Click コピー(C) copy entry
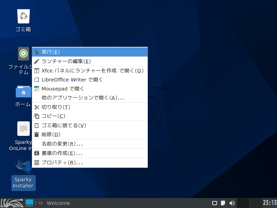 (90, 116)
